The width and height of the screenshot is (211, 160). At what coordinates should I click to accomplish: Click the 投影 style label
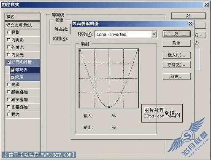click(x=15, y=32)
